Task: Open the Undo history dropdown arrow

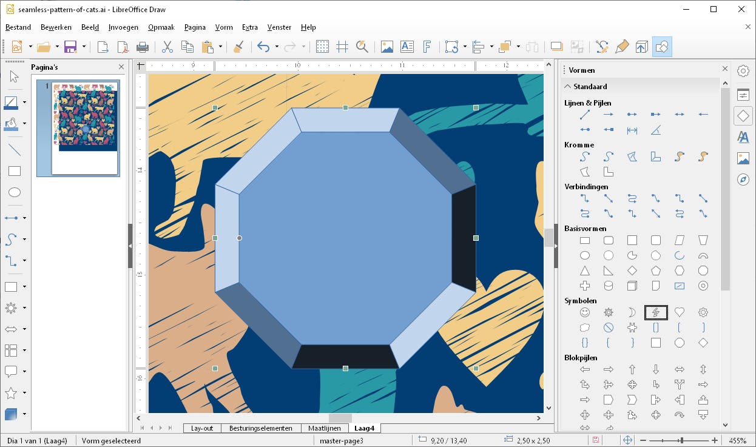Action: (277, 47)
